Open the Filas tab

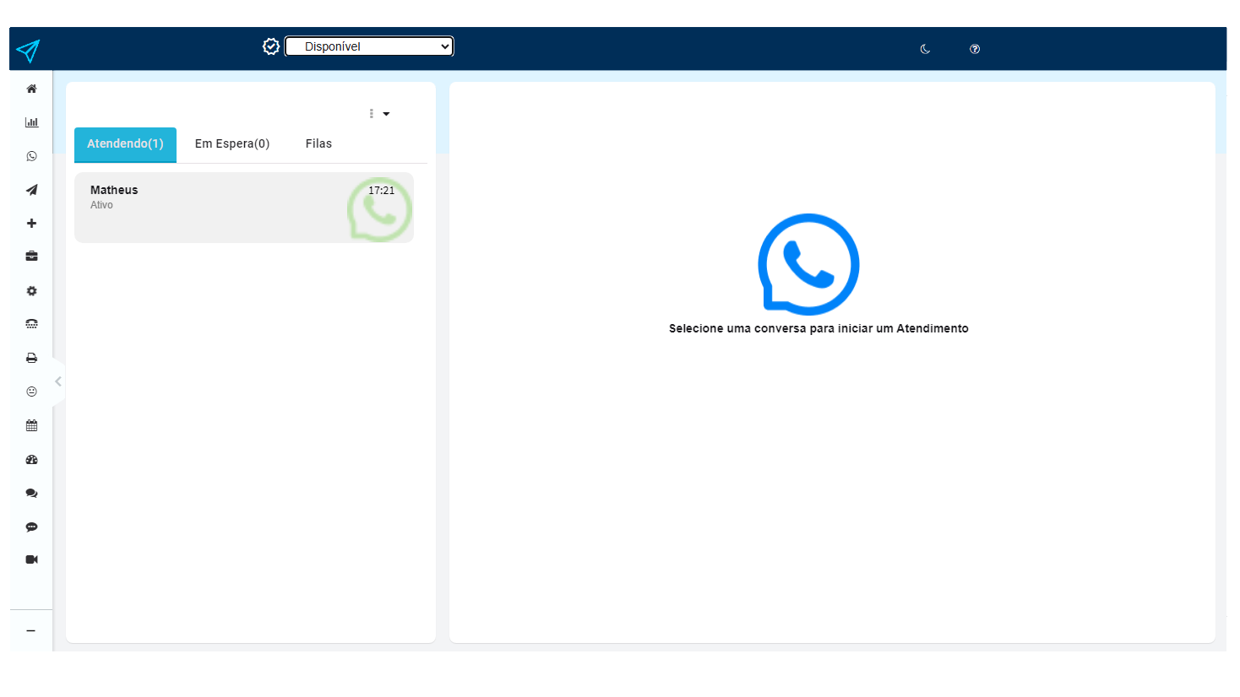318,144
